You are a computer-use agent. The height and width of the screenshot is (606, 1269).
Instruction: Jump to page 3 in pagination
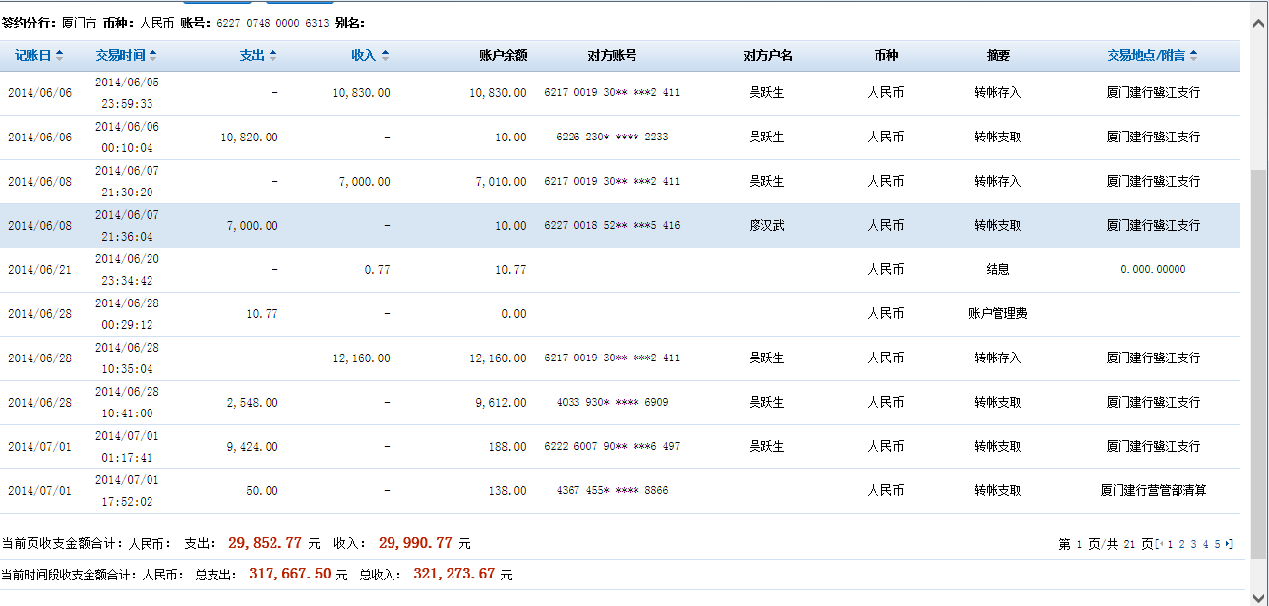pos(1193,544)
